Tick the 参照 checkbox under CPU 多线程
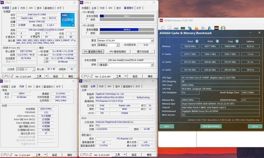 87,33
